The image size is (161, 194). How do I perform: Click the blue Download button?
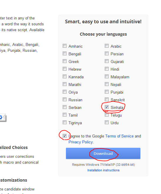coord(103,153)
